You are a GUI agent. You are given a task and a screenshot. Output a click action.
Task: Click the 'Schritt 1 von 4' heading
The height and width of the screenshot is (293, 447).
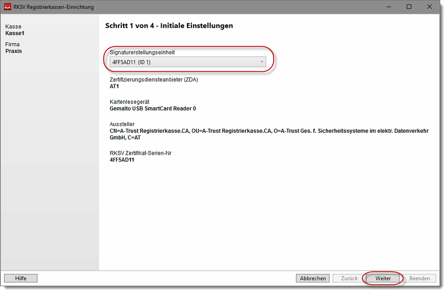[x=169, y=26]
